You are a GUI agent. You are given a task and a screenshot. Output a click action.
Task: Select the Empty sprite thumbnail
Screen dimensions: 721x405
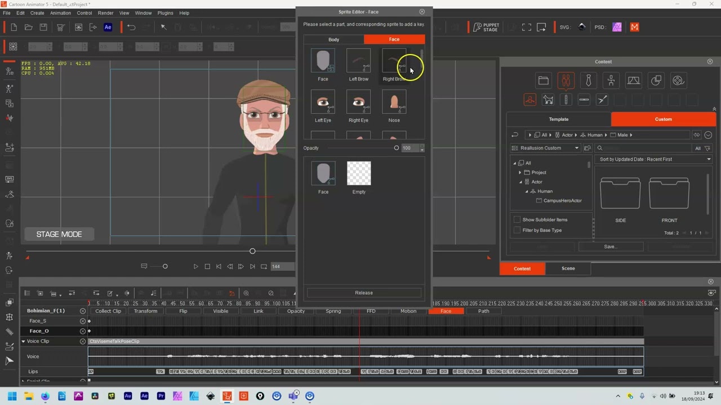359,173
